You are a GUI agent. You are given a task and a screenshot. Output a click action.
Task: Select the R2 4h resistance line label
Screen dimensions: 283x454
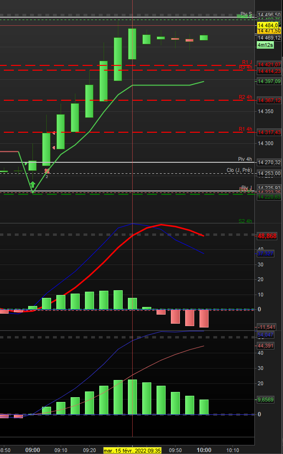(x=245, y=97)
